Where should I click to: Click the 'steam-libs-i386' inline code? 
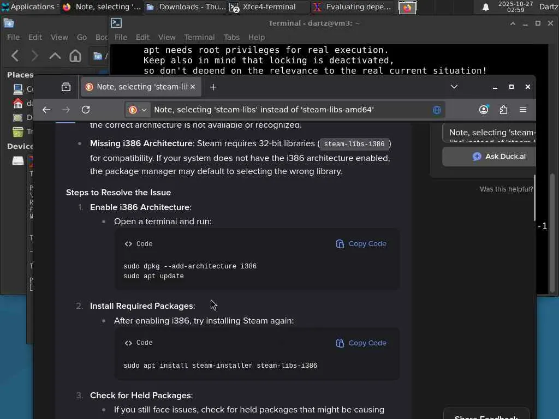click(x=354, y=144)
